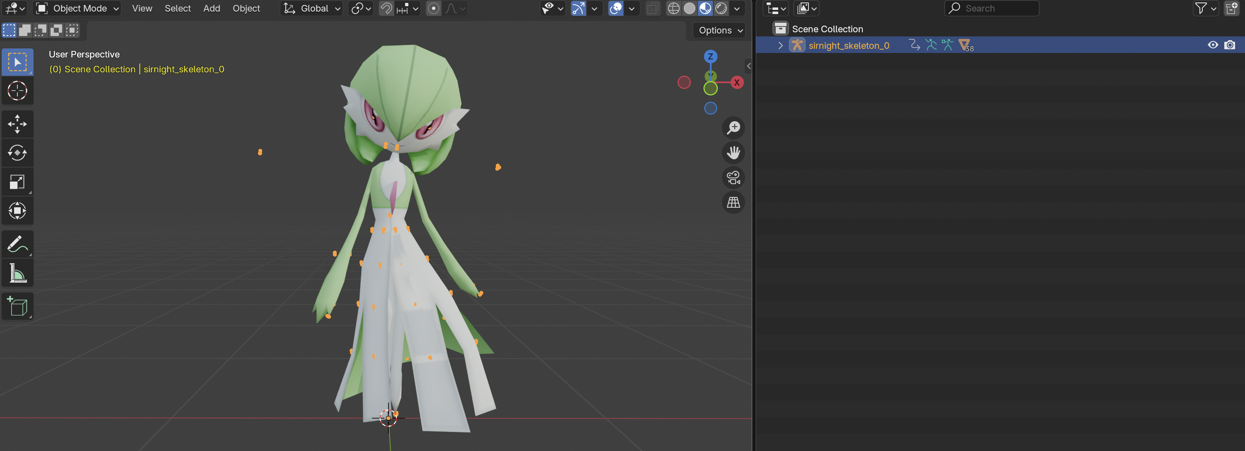Toggle viewport overlays

(615, 8)
